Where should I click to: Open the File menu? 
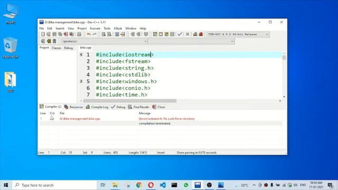tap(42, 28)
